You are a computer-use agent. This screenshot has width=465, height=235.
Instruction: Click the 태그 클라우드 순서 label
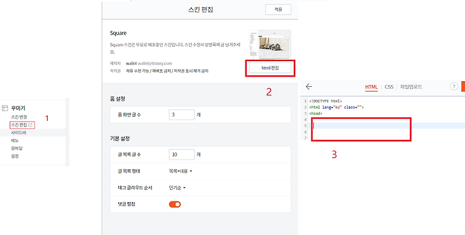pyautogui.click(x=135, y=188)
